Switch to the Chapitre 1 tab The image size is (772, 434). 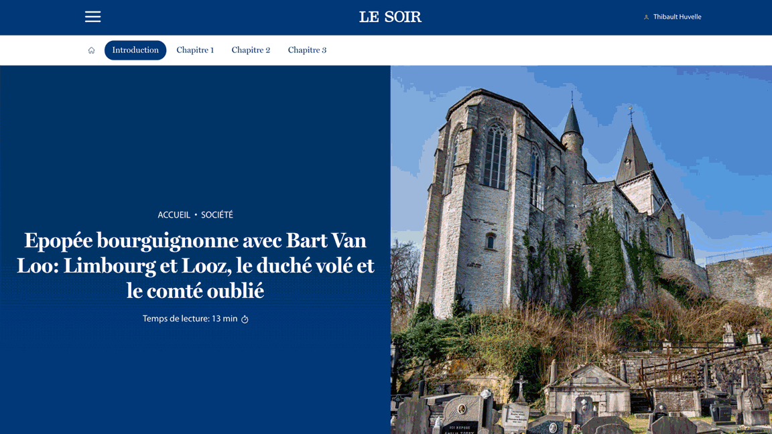[x=195, y=50]
